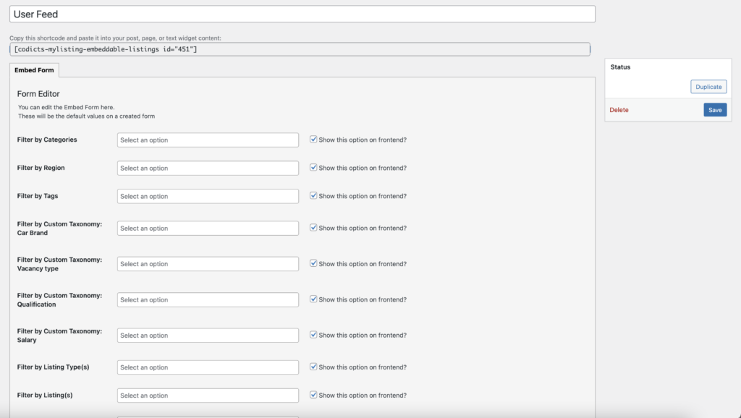741x418 pixels.
Task: Toggle frontend checkbox for Vacancy type taxonomy
Action: 313,263
